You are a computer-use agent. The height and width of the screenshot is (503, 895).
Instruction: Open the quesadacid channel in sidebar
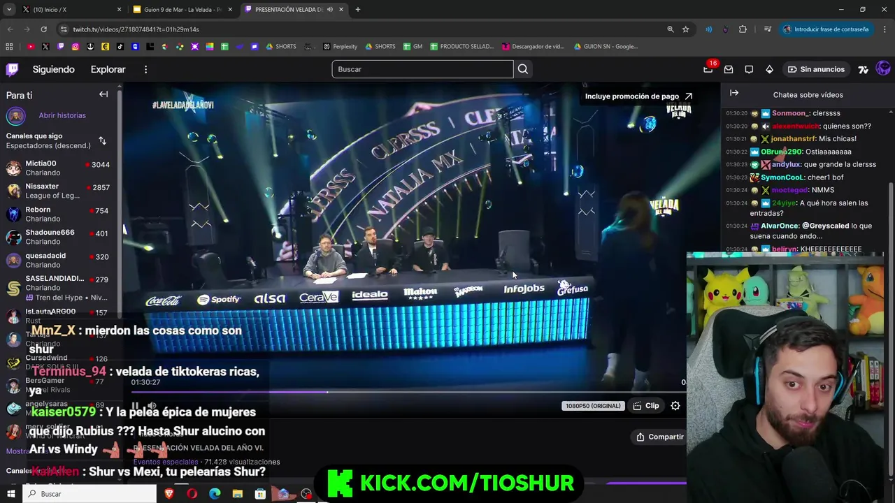pyautogui.click(x=59, y=260)
